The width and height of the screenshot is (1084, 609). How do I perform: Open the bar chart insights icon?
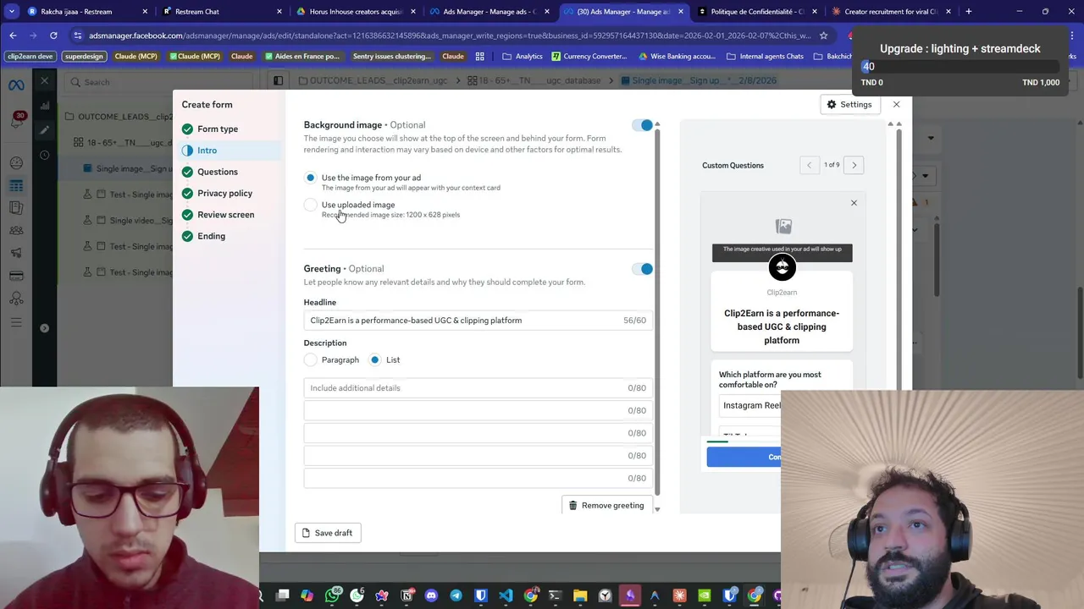[x=45, y=107]
